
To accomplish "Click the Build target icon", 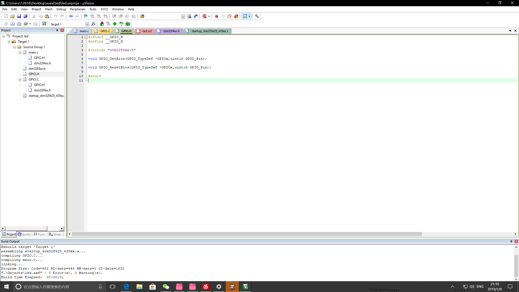I will 12,24.
